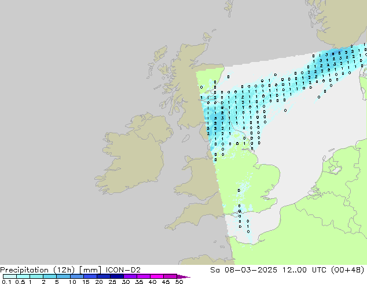Click the 20–25 mm legend color swatch
367x284 pixels.
[103, 276]
